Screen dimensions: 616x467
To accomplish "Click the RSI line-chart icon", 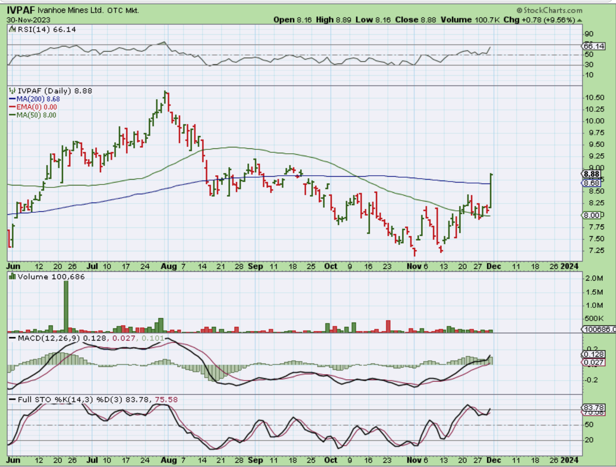I will (x=13, y=30).
